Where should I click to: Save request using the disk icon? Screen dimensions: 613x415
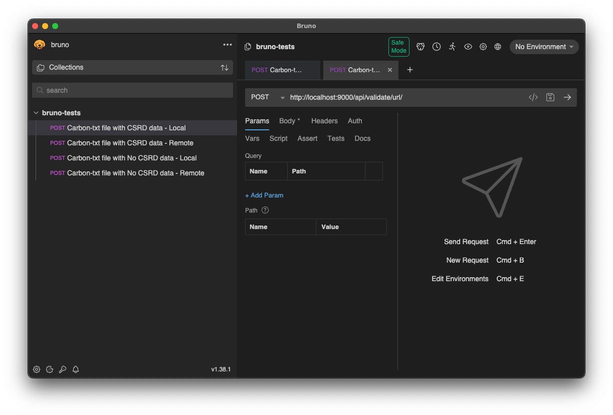coord(550,97)
